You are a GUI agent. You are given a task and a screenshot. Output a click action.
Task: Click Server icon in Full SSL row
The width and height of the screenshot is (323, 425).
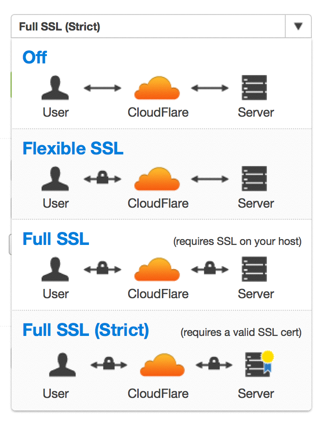click(x=254, y=269)
